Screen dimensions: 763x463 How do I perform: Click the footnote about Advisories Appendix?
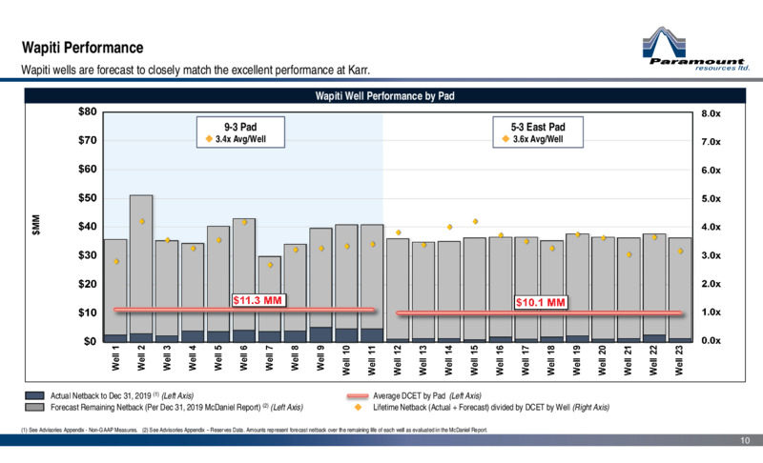(254, 430)
